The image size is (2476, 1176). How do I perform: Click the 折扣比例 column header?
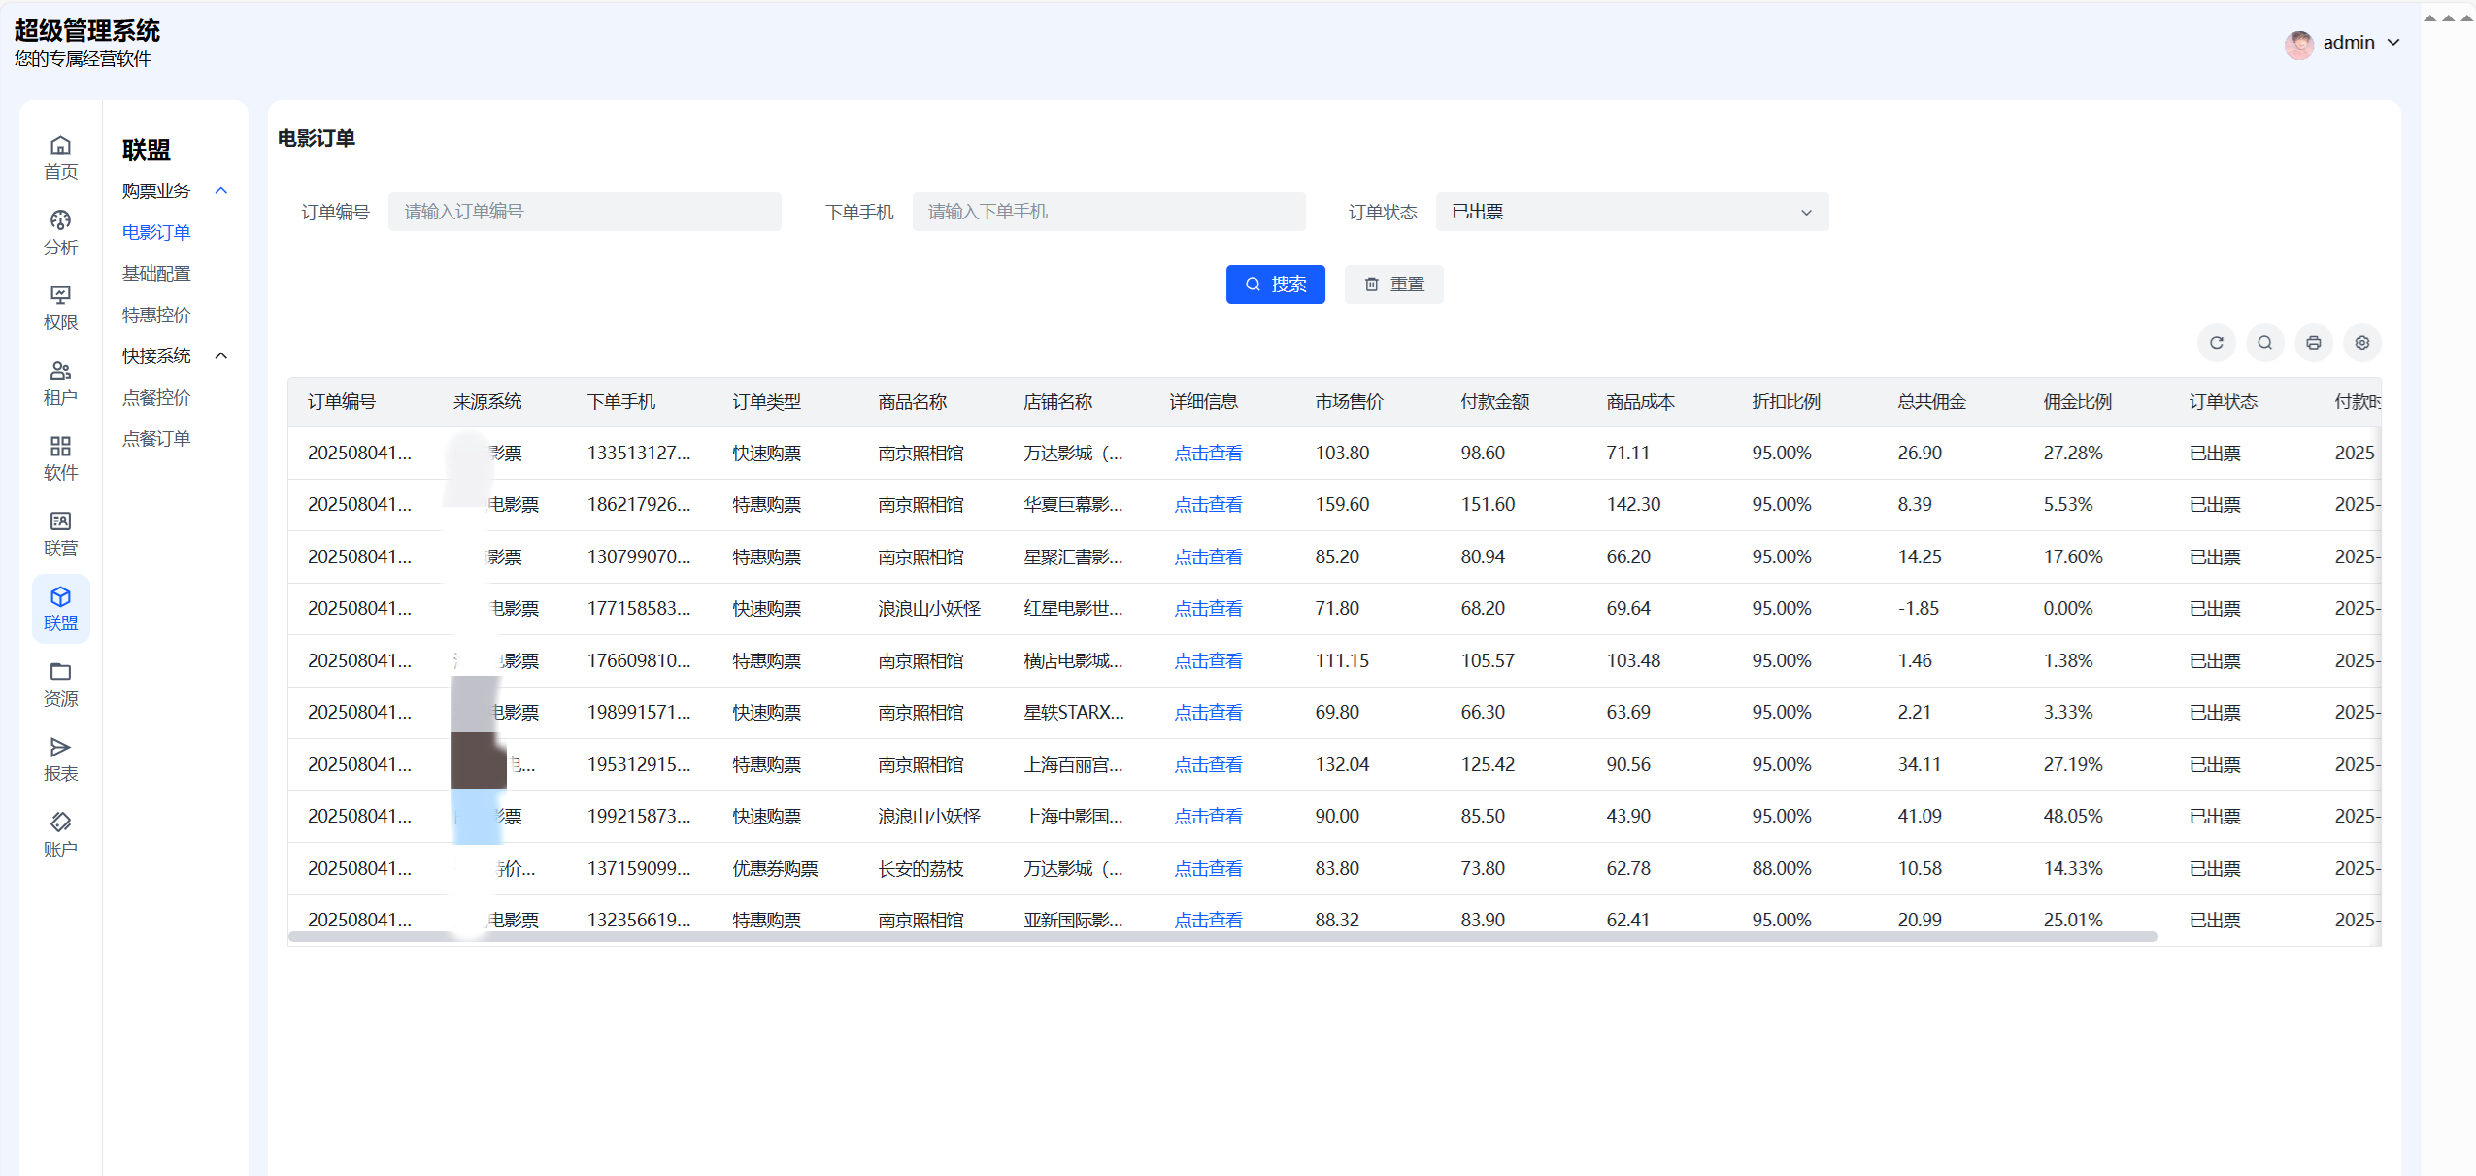[1787, 402]
